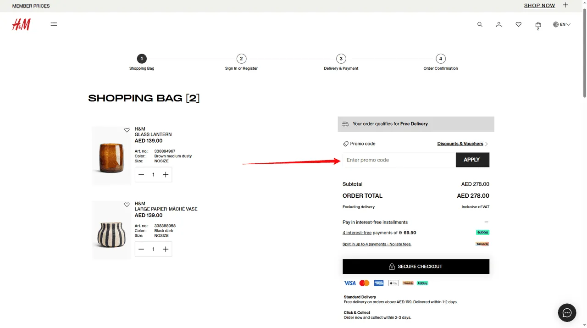The image size is (587, 328).
Task: Open the shopping bag icon in header
Action: [538, 25]
